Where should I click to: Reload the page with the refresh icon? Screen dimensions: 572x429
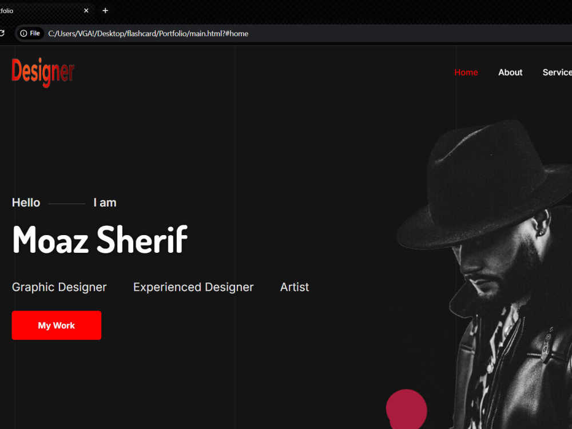pos(2,33)
